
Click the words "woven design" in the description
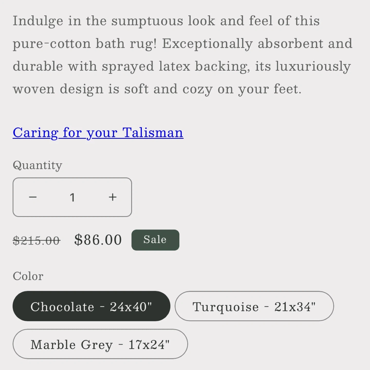[58, 89]
